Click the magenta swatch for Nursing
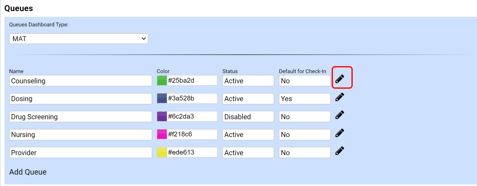The image size is (477, 186). tap(162, 134)
